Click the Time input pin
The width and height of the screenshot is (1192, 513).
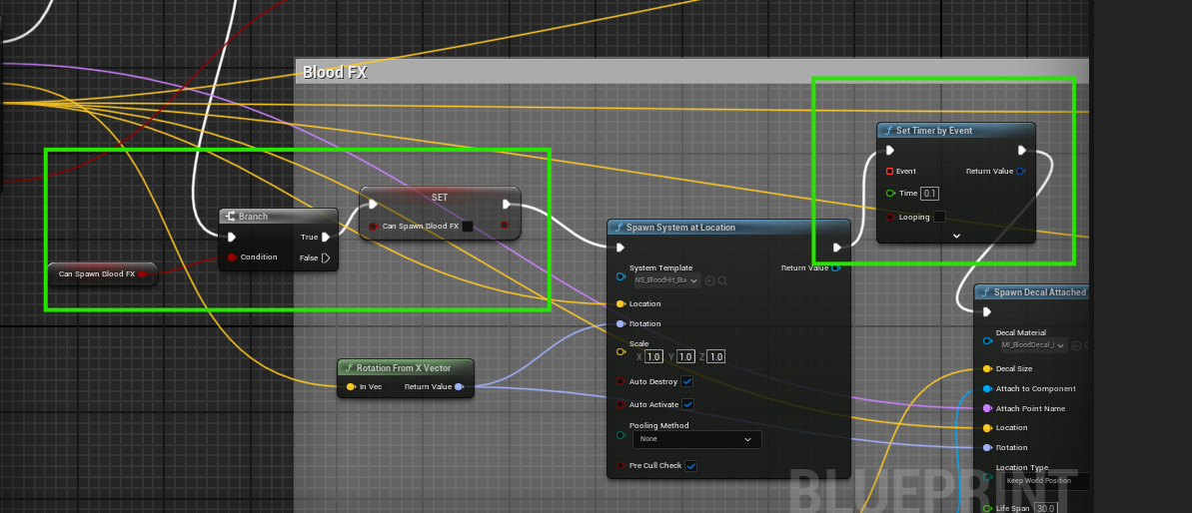(890, 194)
